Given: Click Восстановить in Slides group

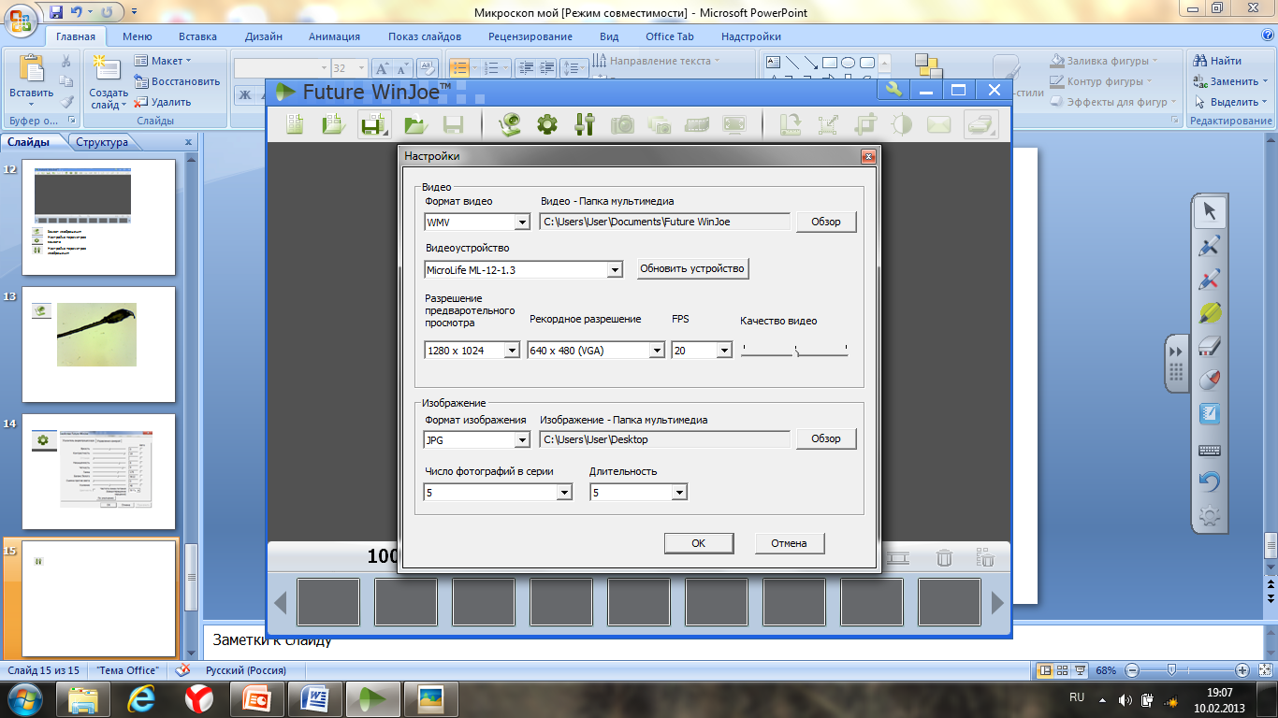Looking at the screenshot, I should [x=178, y=81].
